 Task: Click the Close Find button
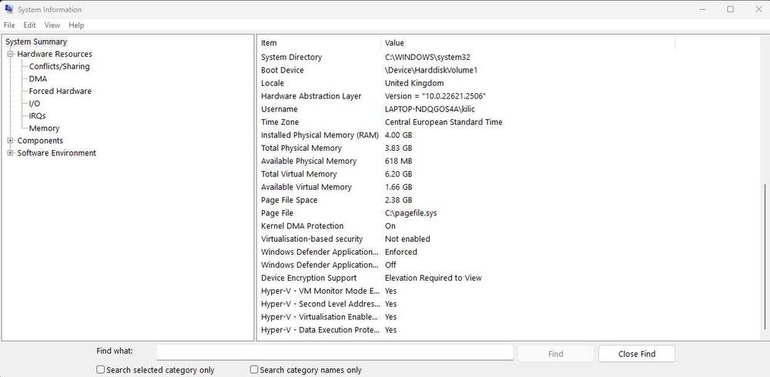[637, 353]
